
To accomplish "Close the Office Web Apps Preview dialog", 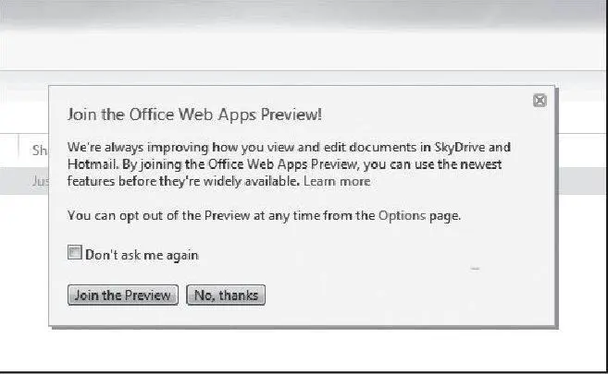I will (x=540, y=101).
